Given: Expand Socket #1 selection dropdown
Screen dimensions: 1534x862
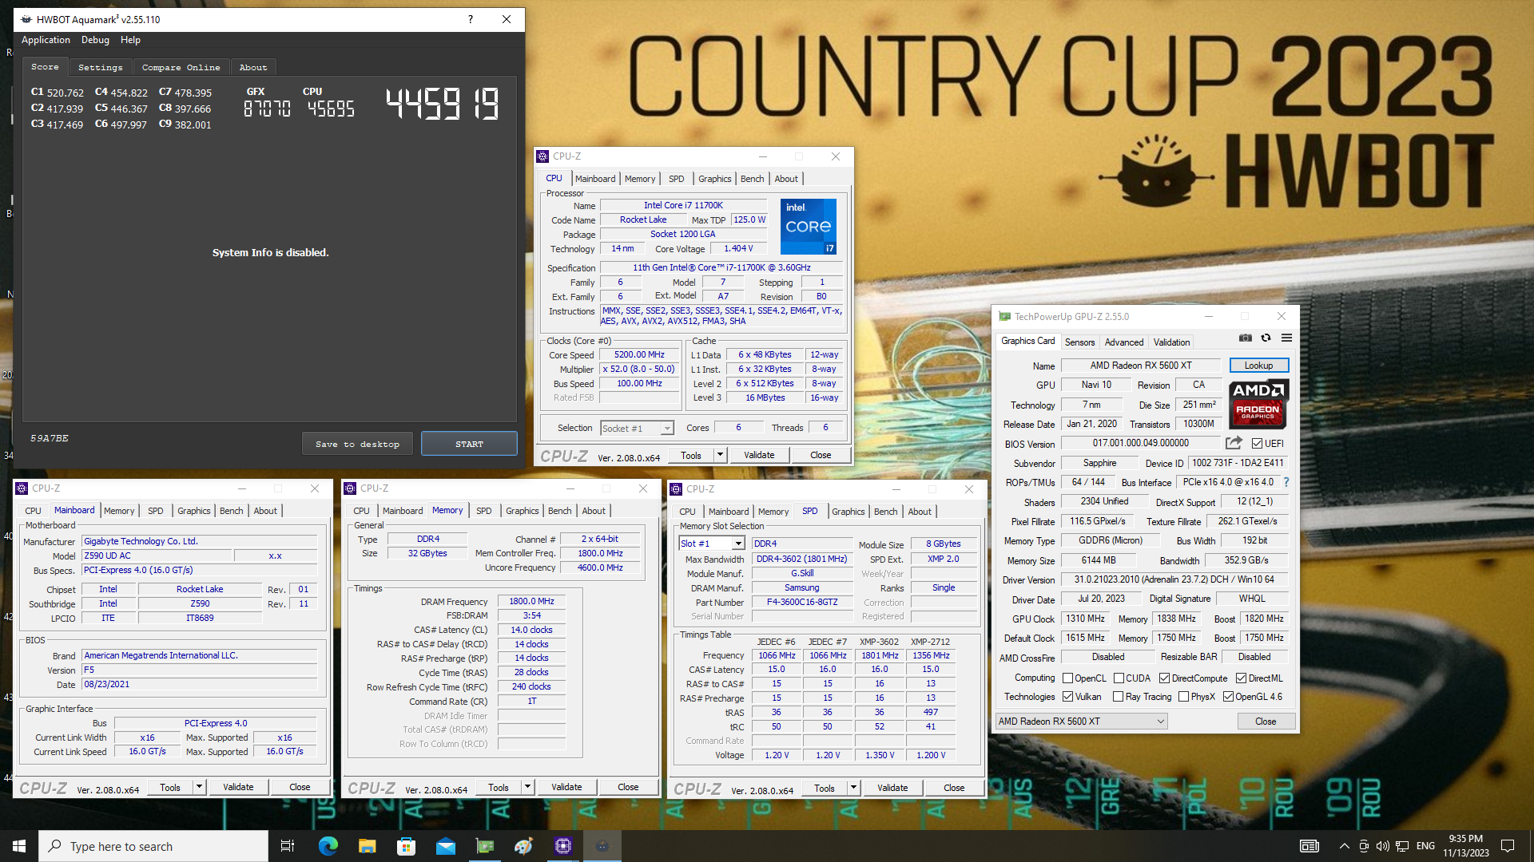Looking at the screenshot, I should pyautogui.click(x=666, y=429).
